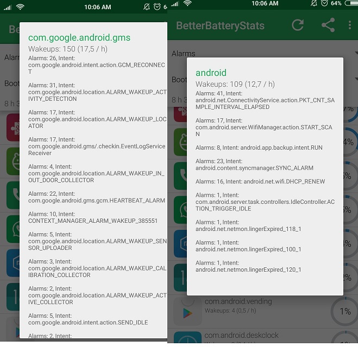The image size is (358, 347).
Task: Tap the 64% battery percentage indicator
Action: pos(336,3)
